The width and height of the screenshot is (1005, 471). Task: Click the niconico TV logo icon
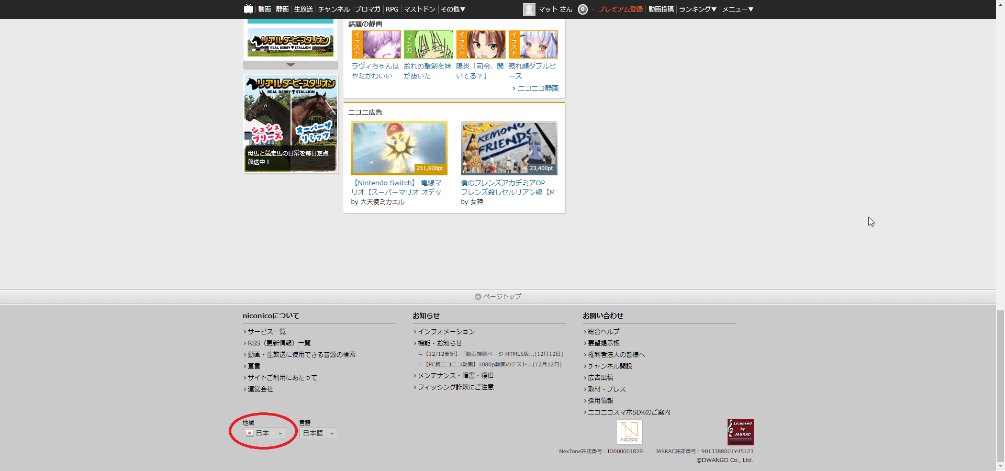[x=248, y=9]
